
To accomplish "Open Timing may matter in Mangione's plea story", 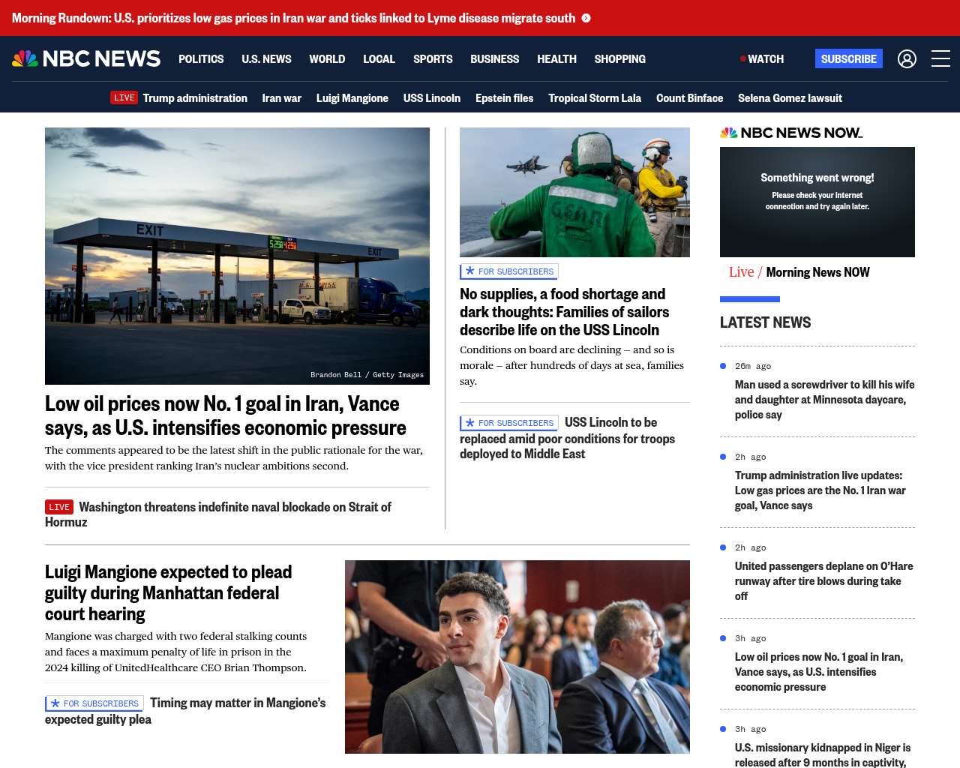I will pos(185,711).
